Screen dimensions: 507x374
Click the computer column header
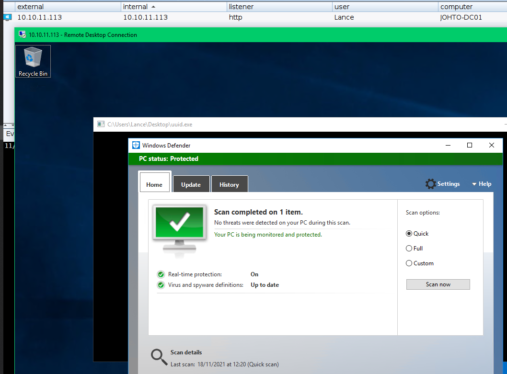[x=472, y=7]
